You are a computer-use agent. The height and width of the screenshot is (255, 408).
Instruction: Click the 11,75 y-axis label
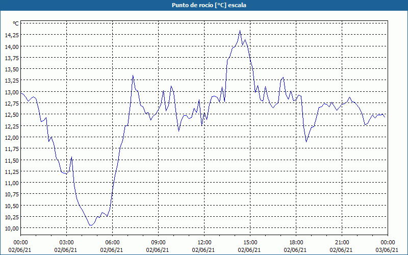point(12,149)
